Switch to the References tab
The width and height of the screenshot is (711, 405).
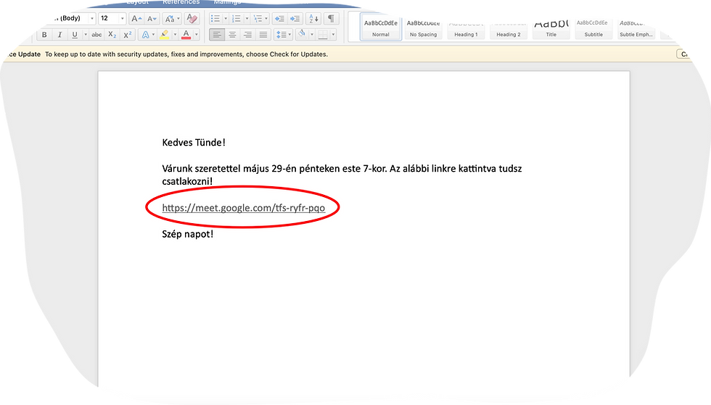[x=181, y=2]
